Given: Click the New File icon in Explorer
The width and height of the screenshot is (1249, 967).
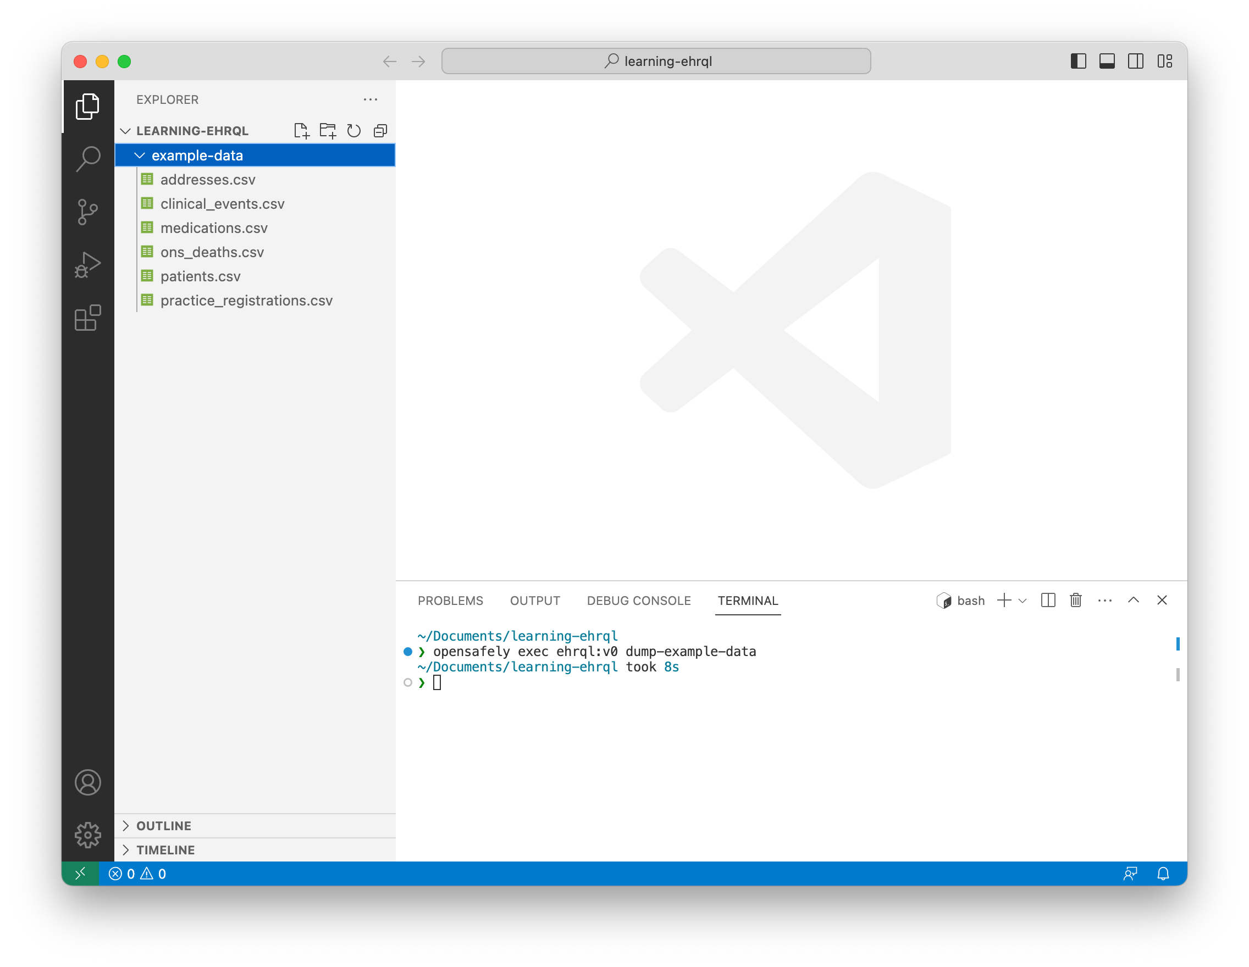Looking at the screenshot, I should (301, 131).
